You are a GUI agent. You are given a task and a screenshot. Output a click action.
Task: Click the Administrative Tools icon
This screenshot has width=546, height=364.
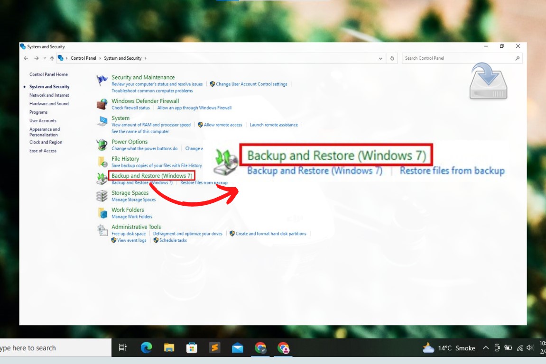pyautogui.click(x=102, y=230)
